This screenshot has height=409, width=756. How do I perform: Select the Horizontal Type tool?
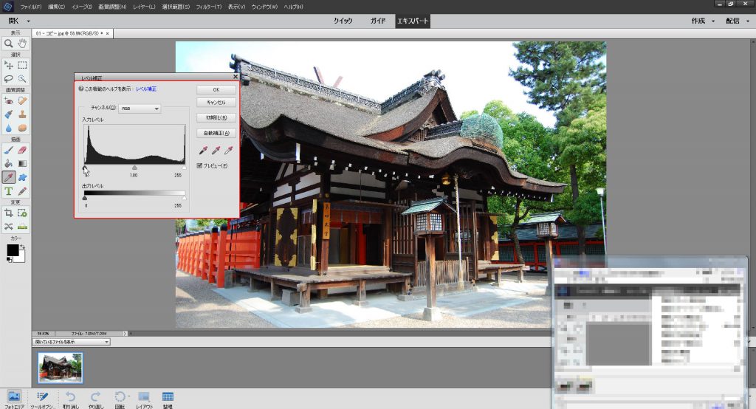(x=9, y=191)
